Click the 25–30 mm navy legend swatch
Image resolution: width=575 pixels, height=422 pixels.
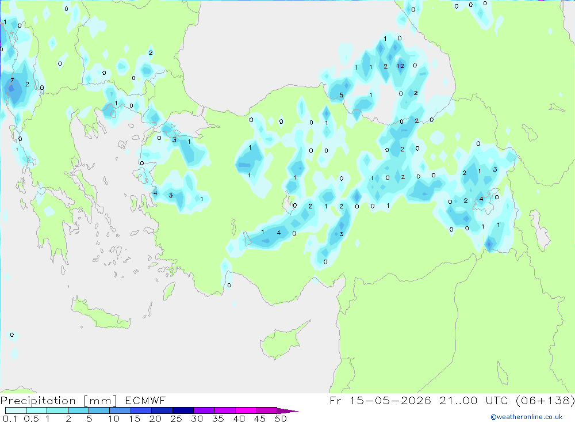183,410
